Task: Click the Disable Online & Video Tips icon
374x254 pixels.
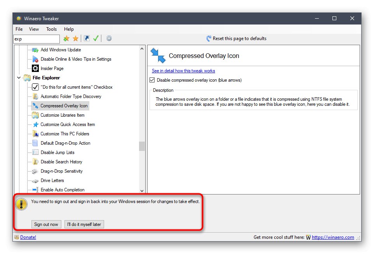Action: [x=35, y=59]
